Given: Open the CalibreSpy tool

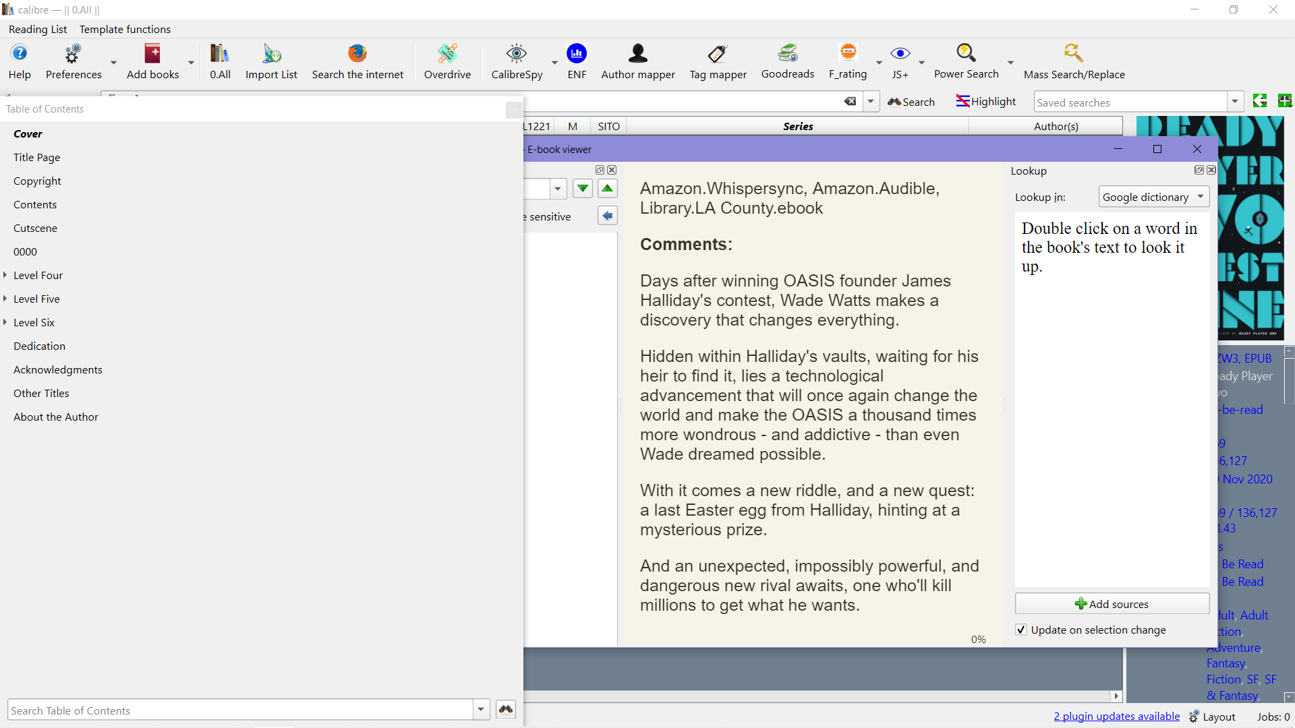Looking at the screenshot, I should (x=517, y=61).
